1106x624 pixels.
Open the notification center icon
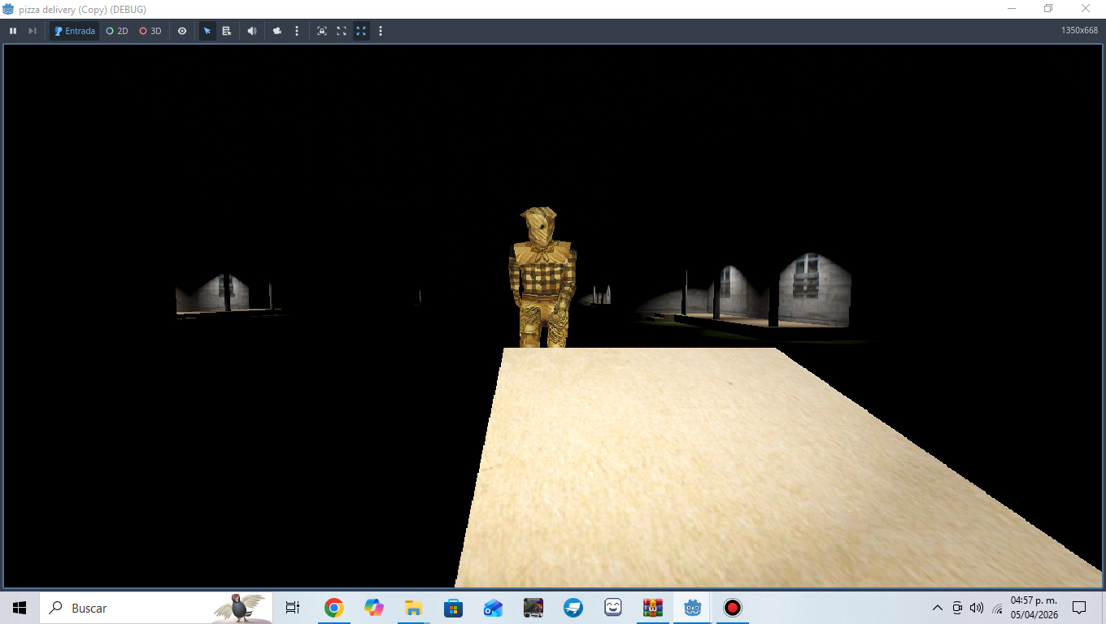click(x=1079, y=608)
